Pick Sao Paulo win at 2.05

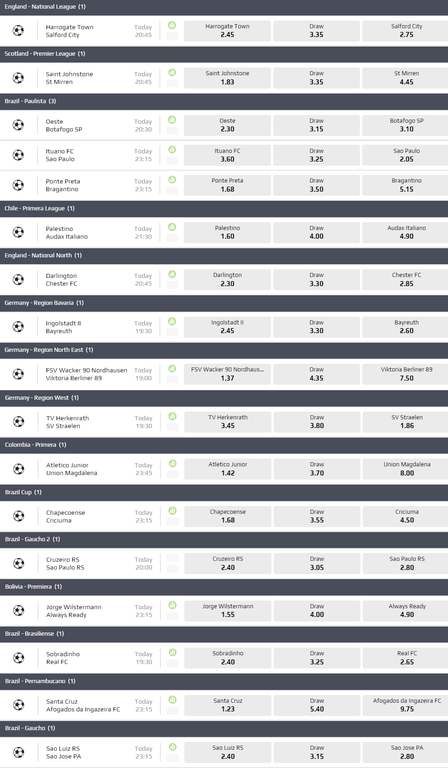point(406,155)
